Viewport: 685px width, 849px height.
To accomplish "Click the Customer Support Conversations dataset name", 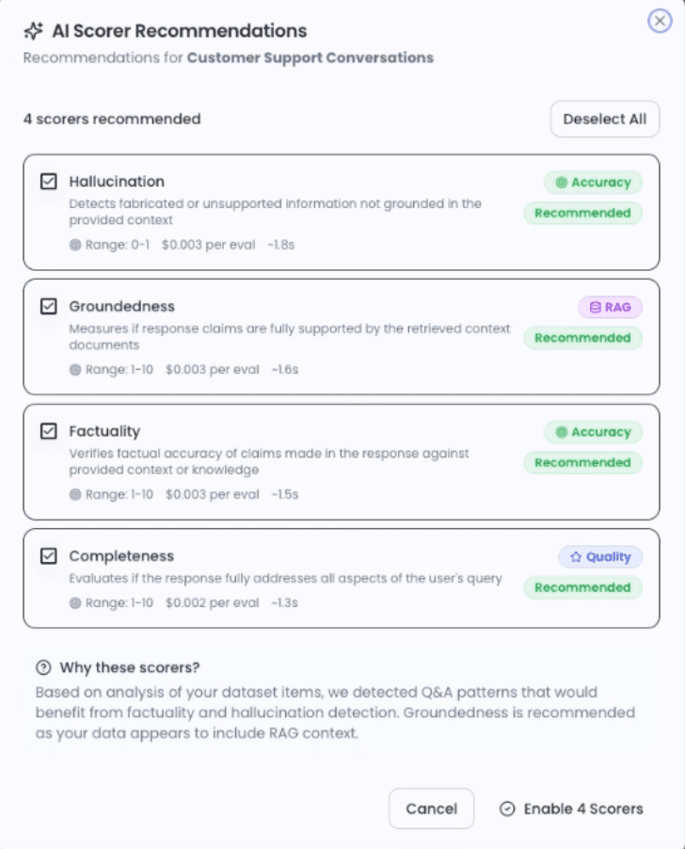I will pyautogui.click(x=310, y=57).
